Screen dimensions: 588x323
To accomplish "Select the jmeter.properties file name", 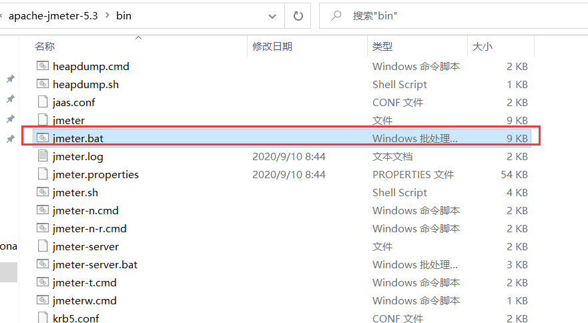I will [x=95, y=174].
